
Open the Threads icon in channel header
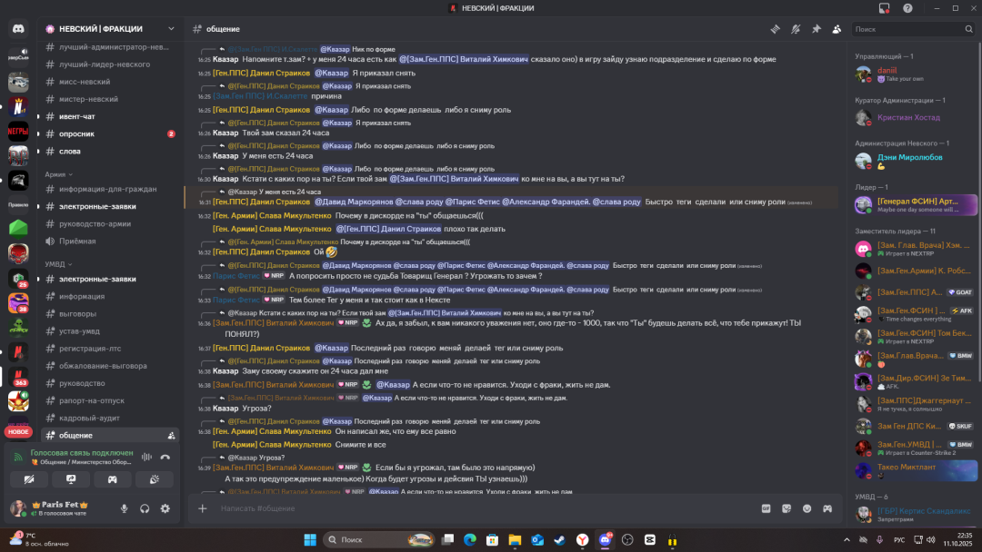[776, 29]
